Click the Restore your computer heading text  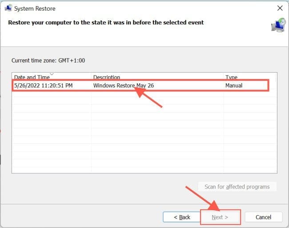(x=106, y=22)
